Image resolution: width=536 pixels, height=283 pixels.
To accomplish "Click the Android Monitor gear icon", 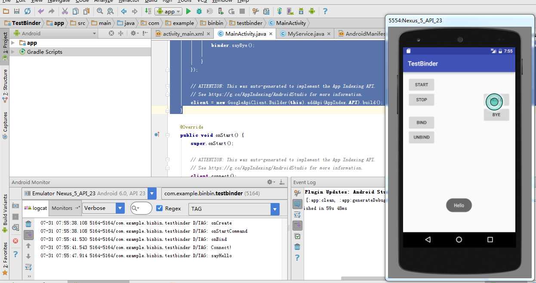I will [270, 182].
